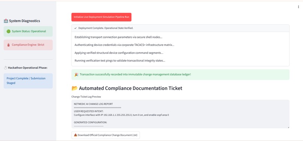This screenshot has height=141, width=303.
Task: Click the stopwatch icon beside Hackathon Operational Phase
Action: [x=5, y=68]
